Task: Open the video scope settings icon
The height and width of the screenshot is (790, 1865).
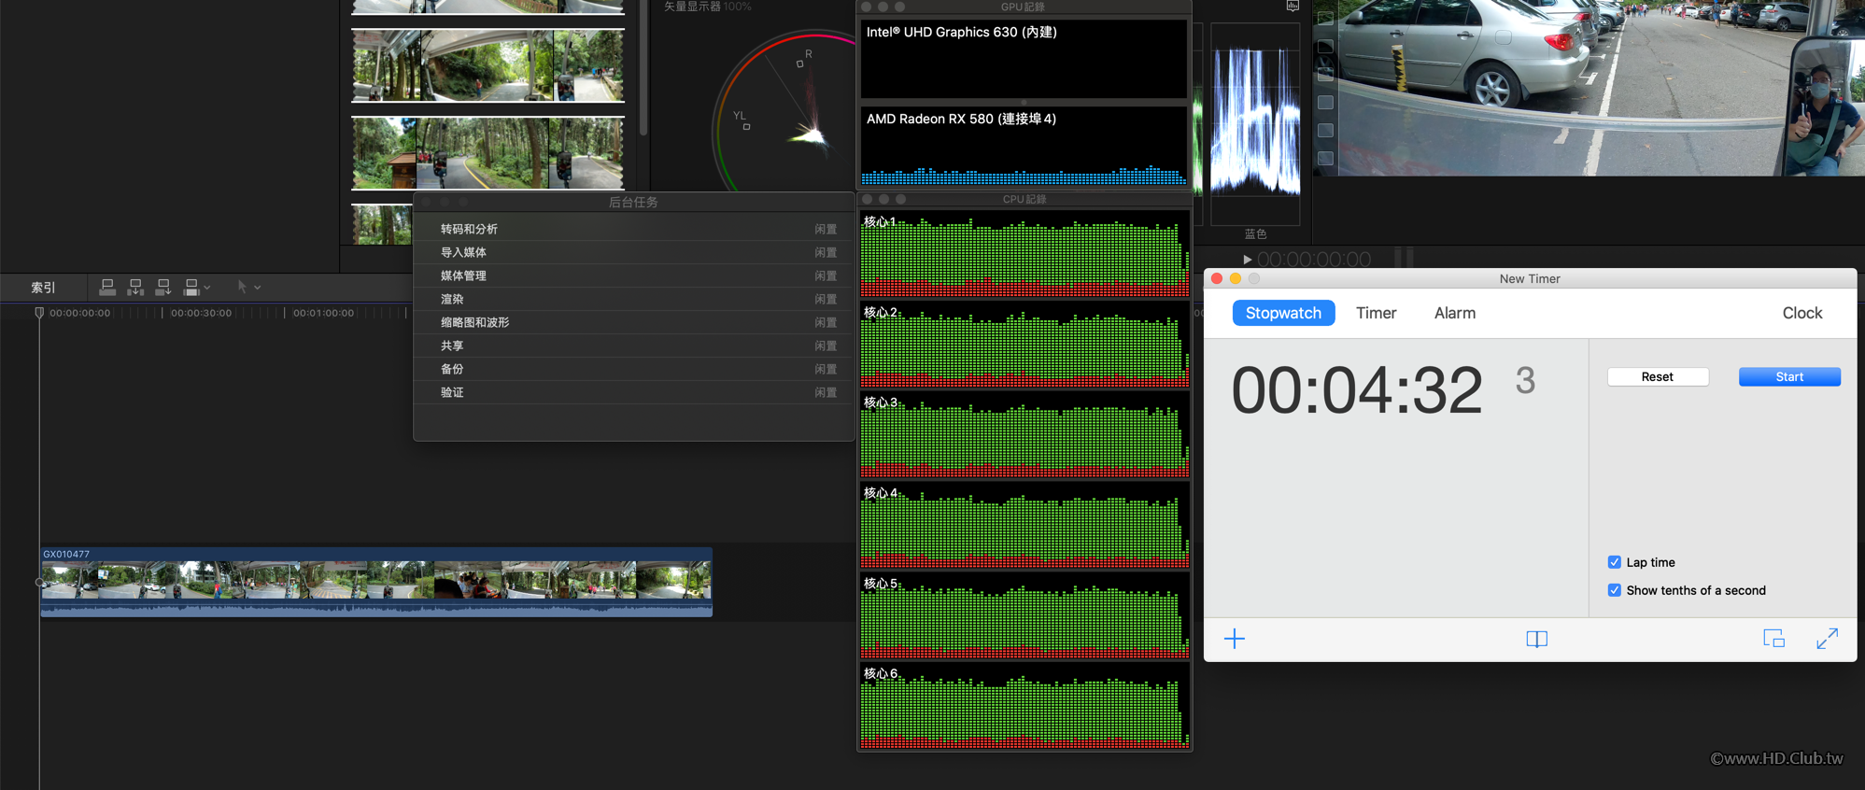Action: 1293,7
